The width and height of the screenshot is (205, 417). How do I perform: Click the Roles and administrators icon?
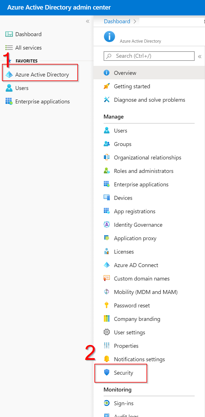[x=107, y=171]
